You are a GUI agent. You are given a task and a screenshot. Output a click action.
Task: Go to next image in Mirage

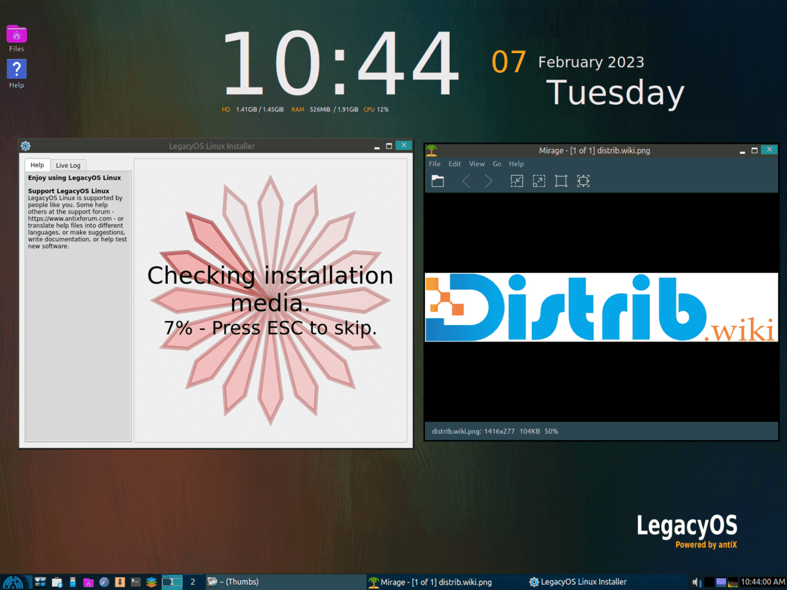(x=488, y=181)
